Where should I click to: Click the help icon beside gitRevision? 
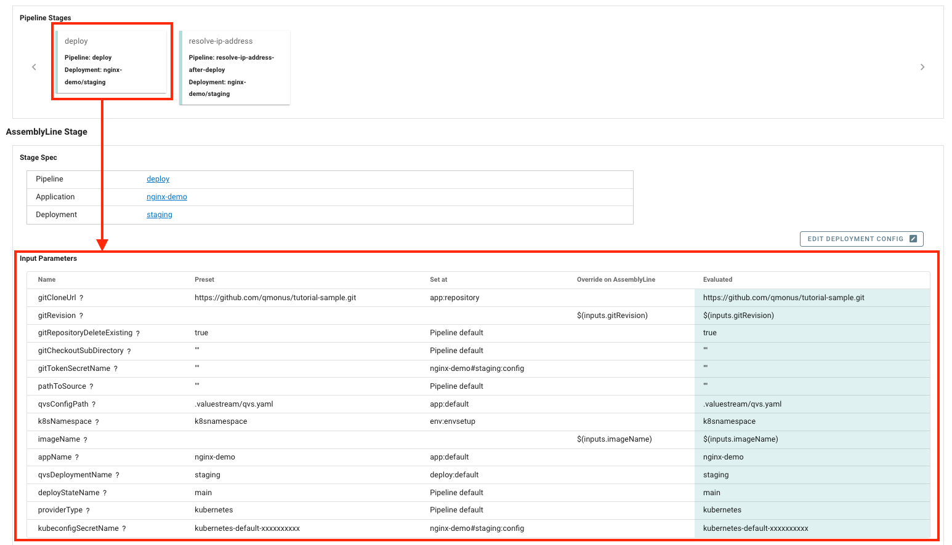pos(81,316)
